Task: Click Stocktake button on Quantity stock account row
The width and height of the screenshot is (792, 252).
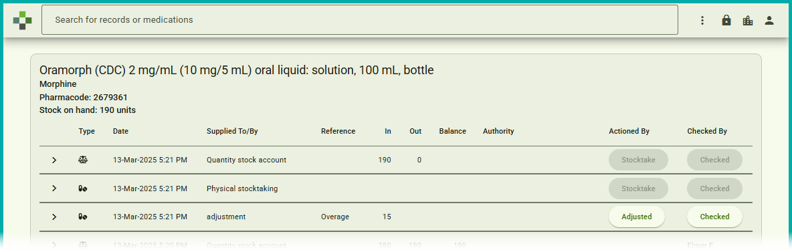Action: click(x=638, y=160)
